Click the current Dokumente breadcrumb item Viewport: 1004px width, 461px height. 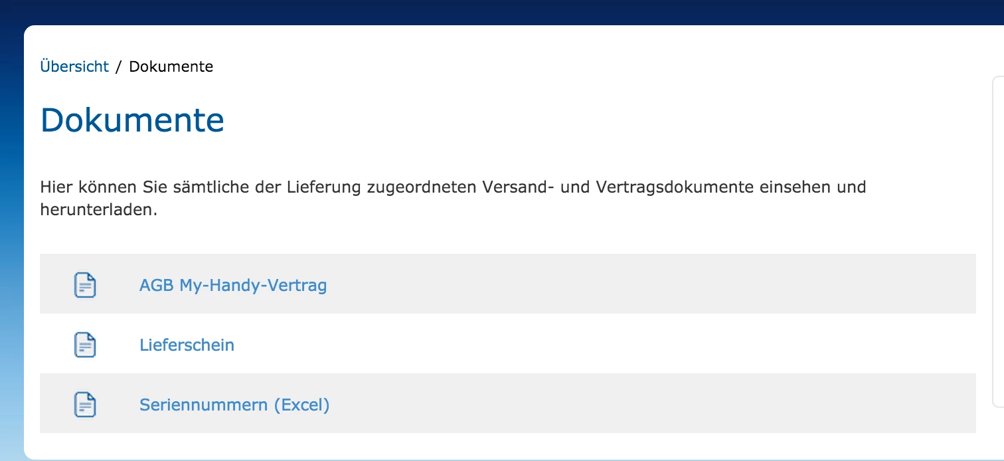[x=171, y=66]
